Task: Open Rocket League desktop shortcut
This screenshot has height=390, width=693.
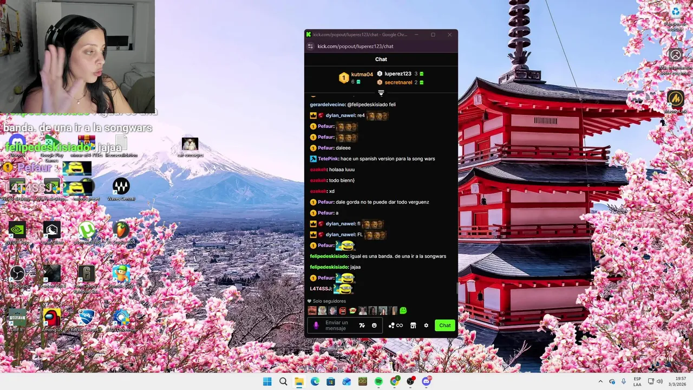Action: pyautogui.click(x=87, y=321)
